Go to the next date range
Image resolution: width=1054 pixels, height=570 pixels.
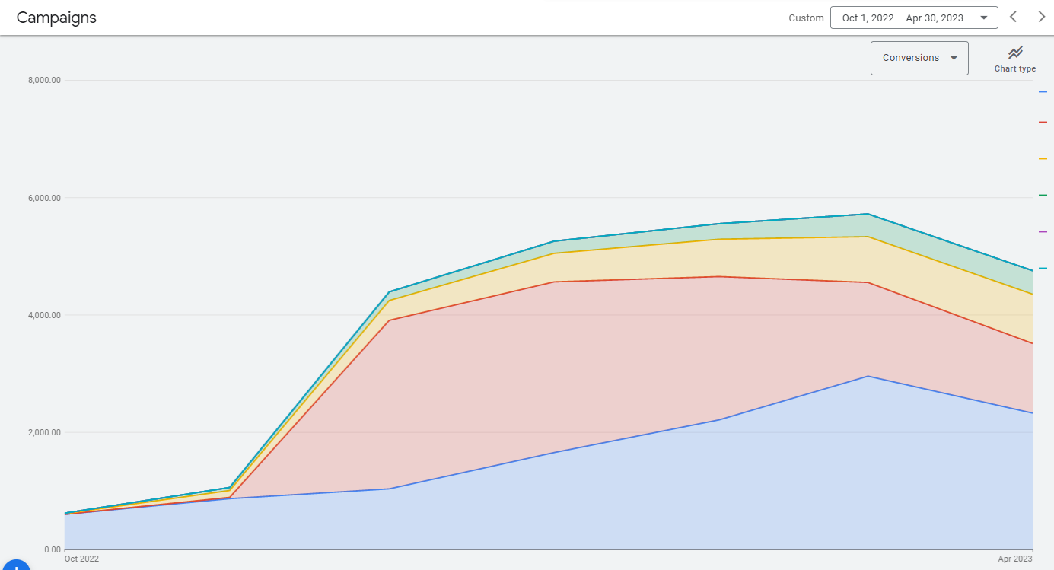(x=1041, y=18)
